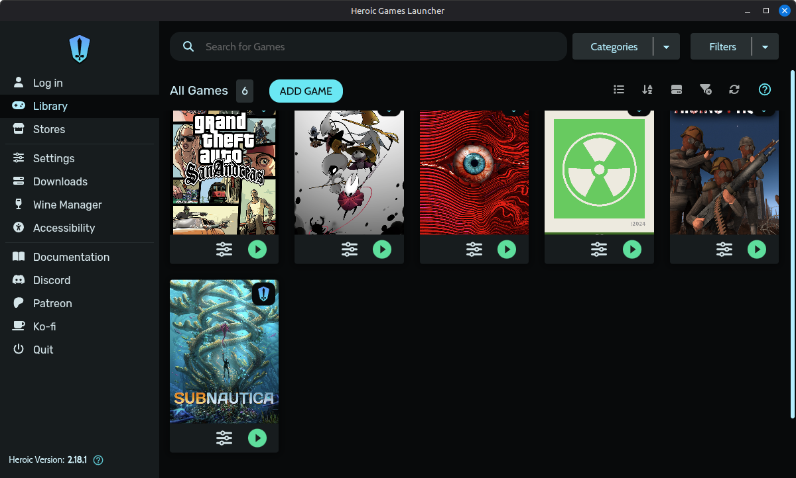Play Subnautica

coord(257,438)
